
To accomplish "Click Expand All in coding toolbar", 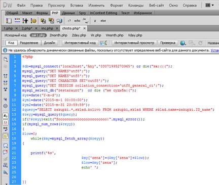I will coord(6,89).
